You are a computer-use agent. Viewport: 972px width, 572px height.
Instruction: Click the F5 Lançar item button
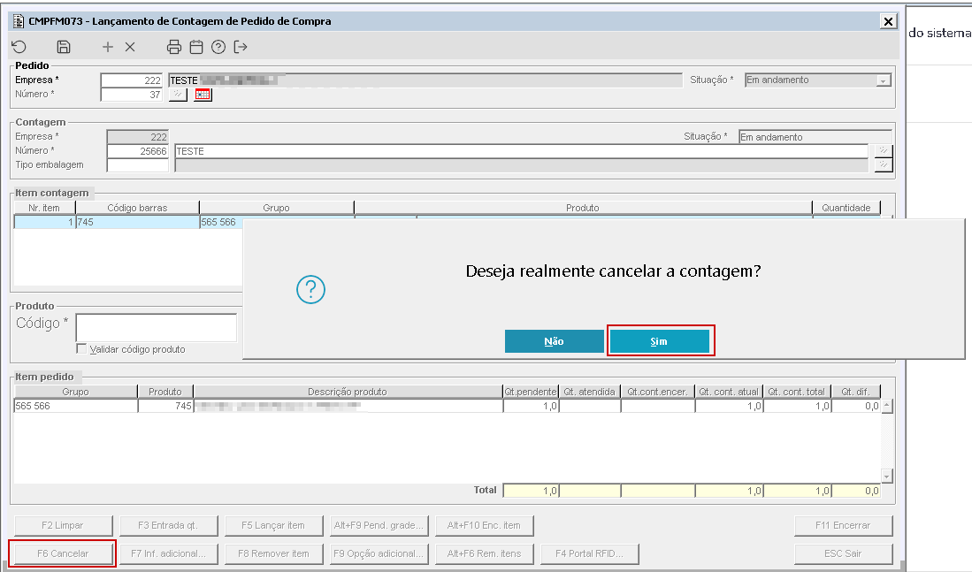tap(273, 525)
